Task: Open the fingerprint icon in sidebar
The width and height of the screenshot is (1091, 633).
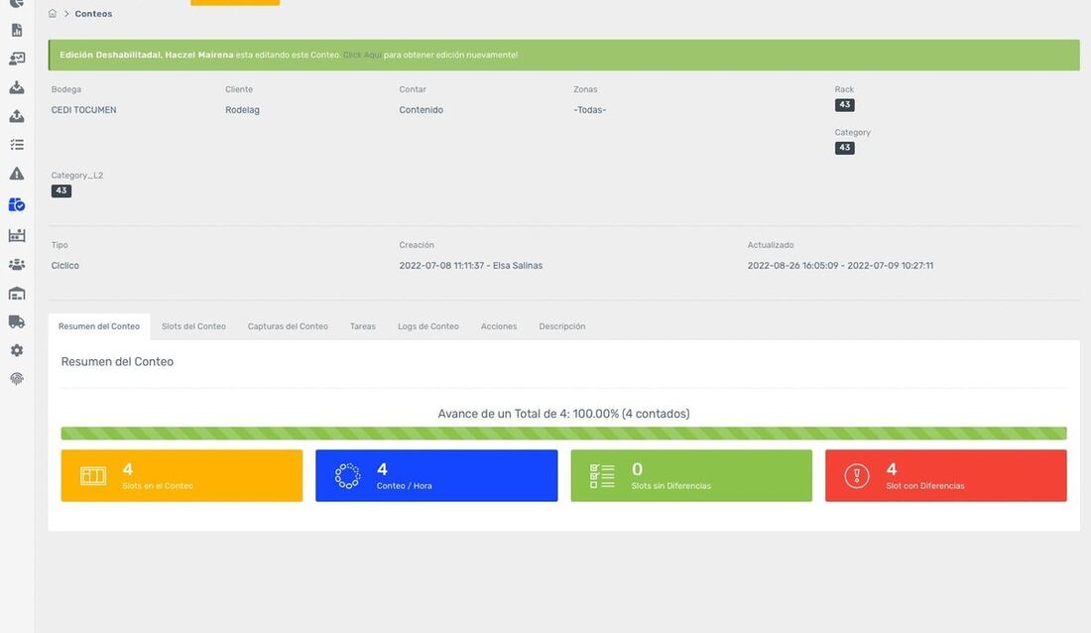Action: [x=17, y=378]
